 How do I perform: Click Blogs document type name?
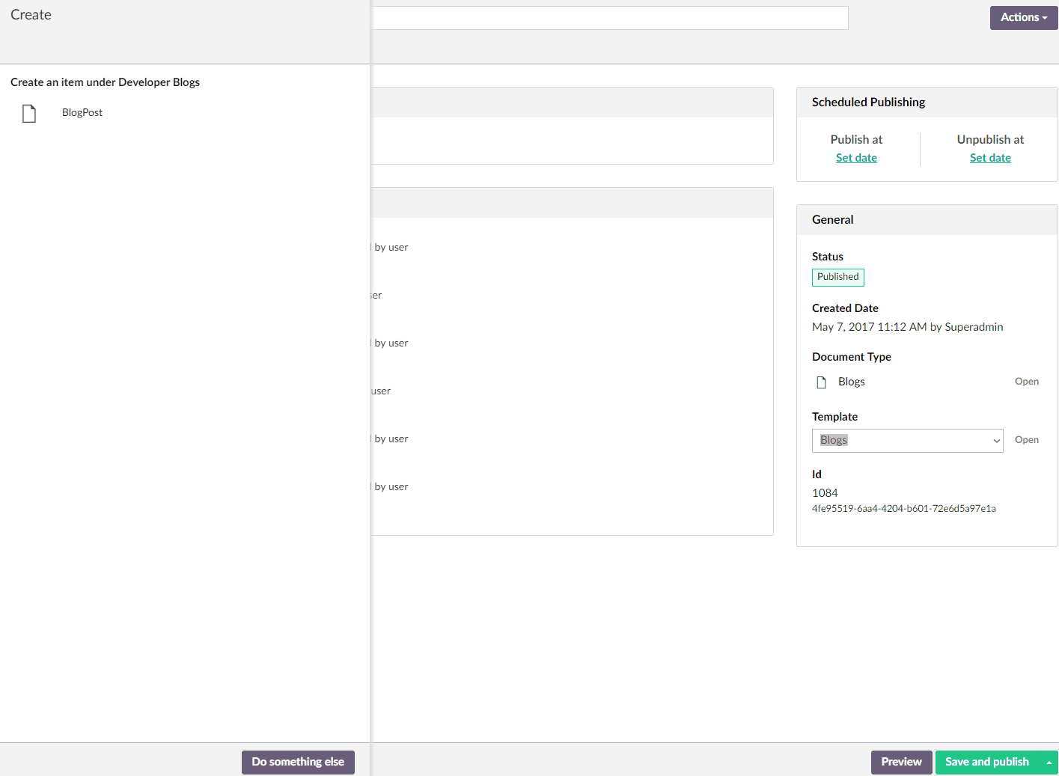[852, 382]
